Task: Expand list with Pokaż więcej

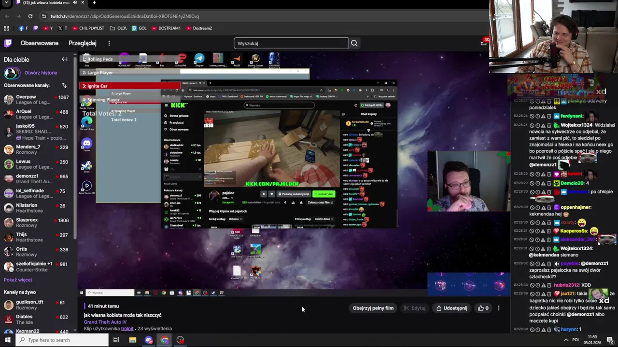Action: (18, 280)
